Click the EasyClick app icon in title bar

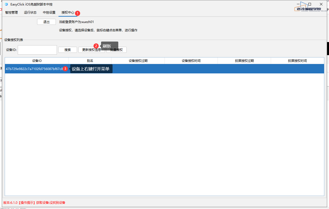[x=7, y=4]
